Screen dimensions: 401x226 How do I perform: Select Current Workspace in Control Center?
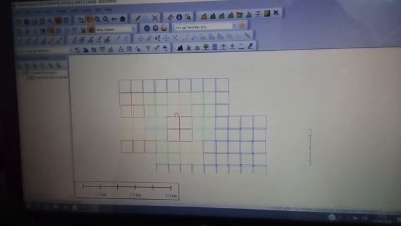click(x=43, y=73)
